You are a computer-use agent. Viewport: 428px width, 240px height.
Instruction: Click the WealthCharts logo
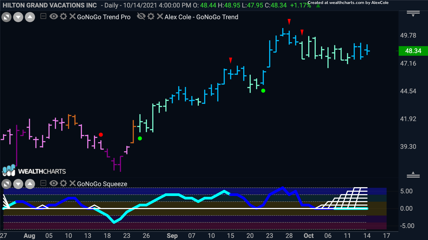34,171
